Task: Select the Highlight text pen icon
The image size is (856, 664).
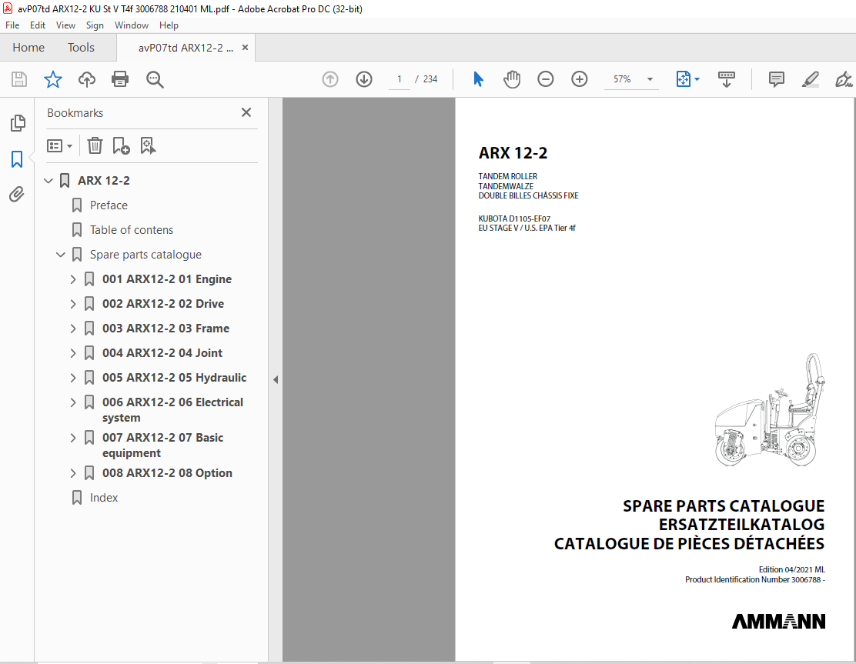Action: [x=810, y=79]
